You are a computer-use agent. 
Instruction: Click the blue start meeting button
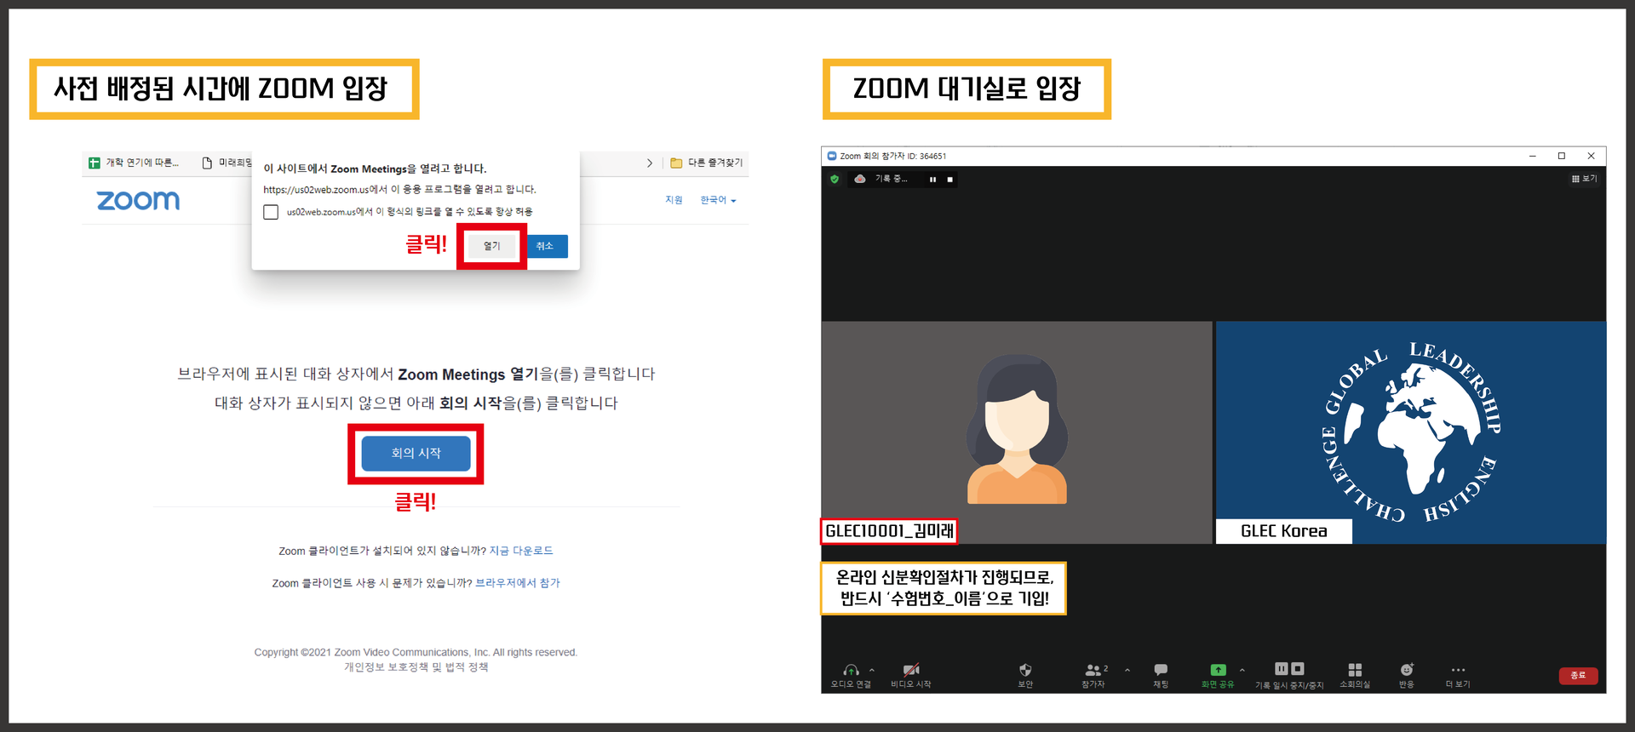(x=416, y=454)
